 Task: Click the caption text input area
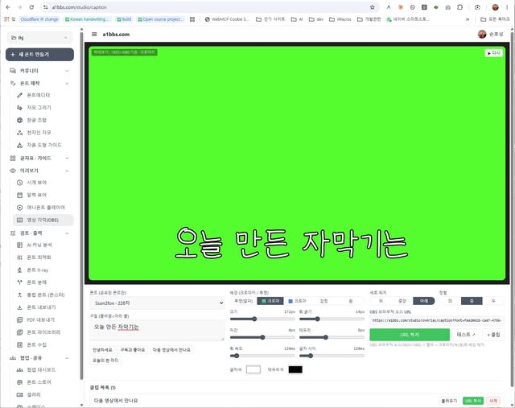pyautogui.click(x=157, y=331)
